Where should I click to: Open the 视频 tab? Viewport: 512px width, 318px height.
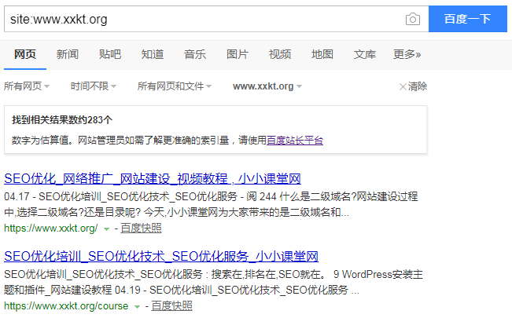click(280, 54)
